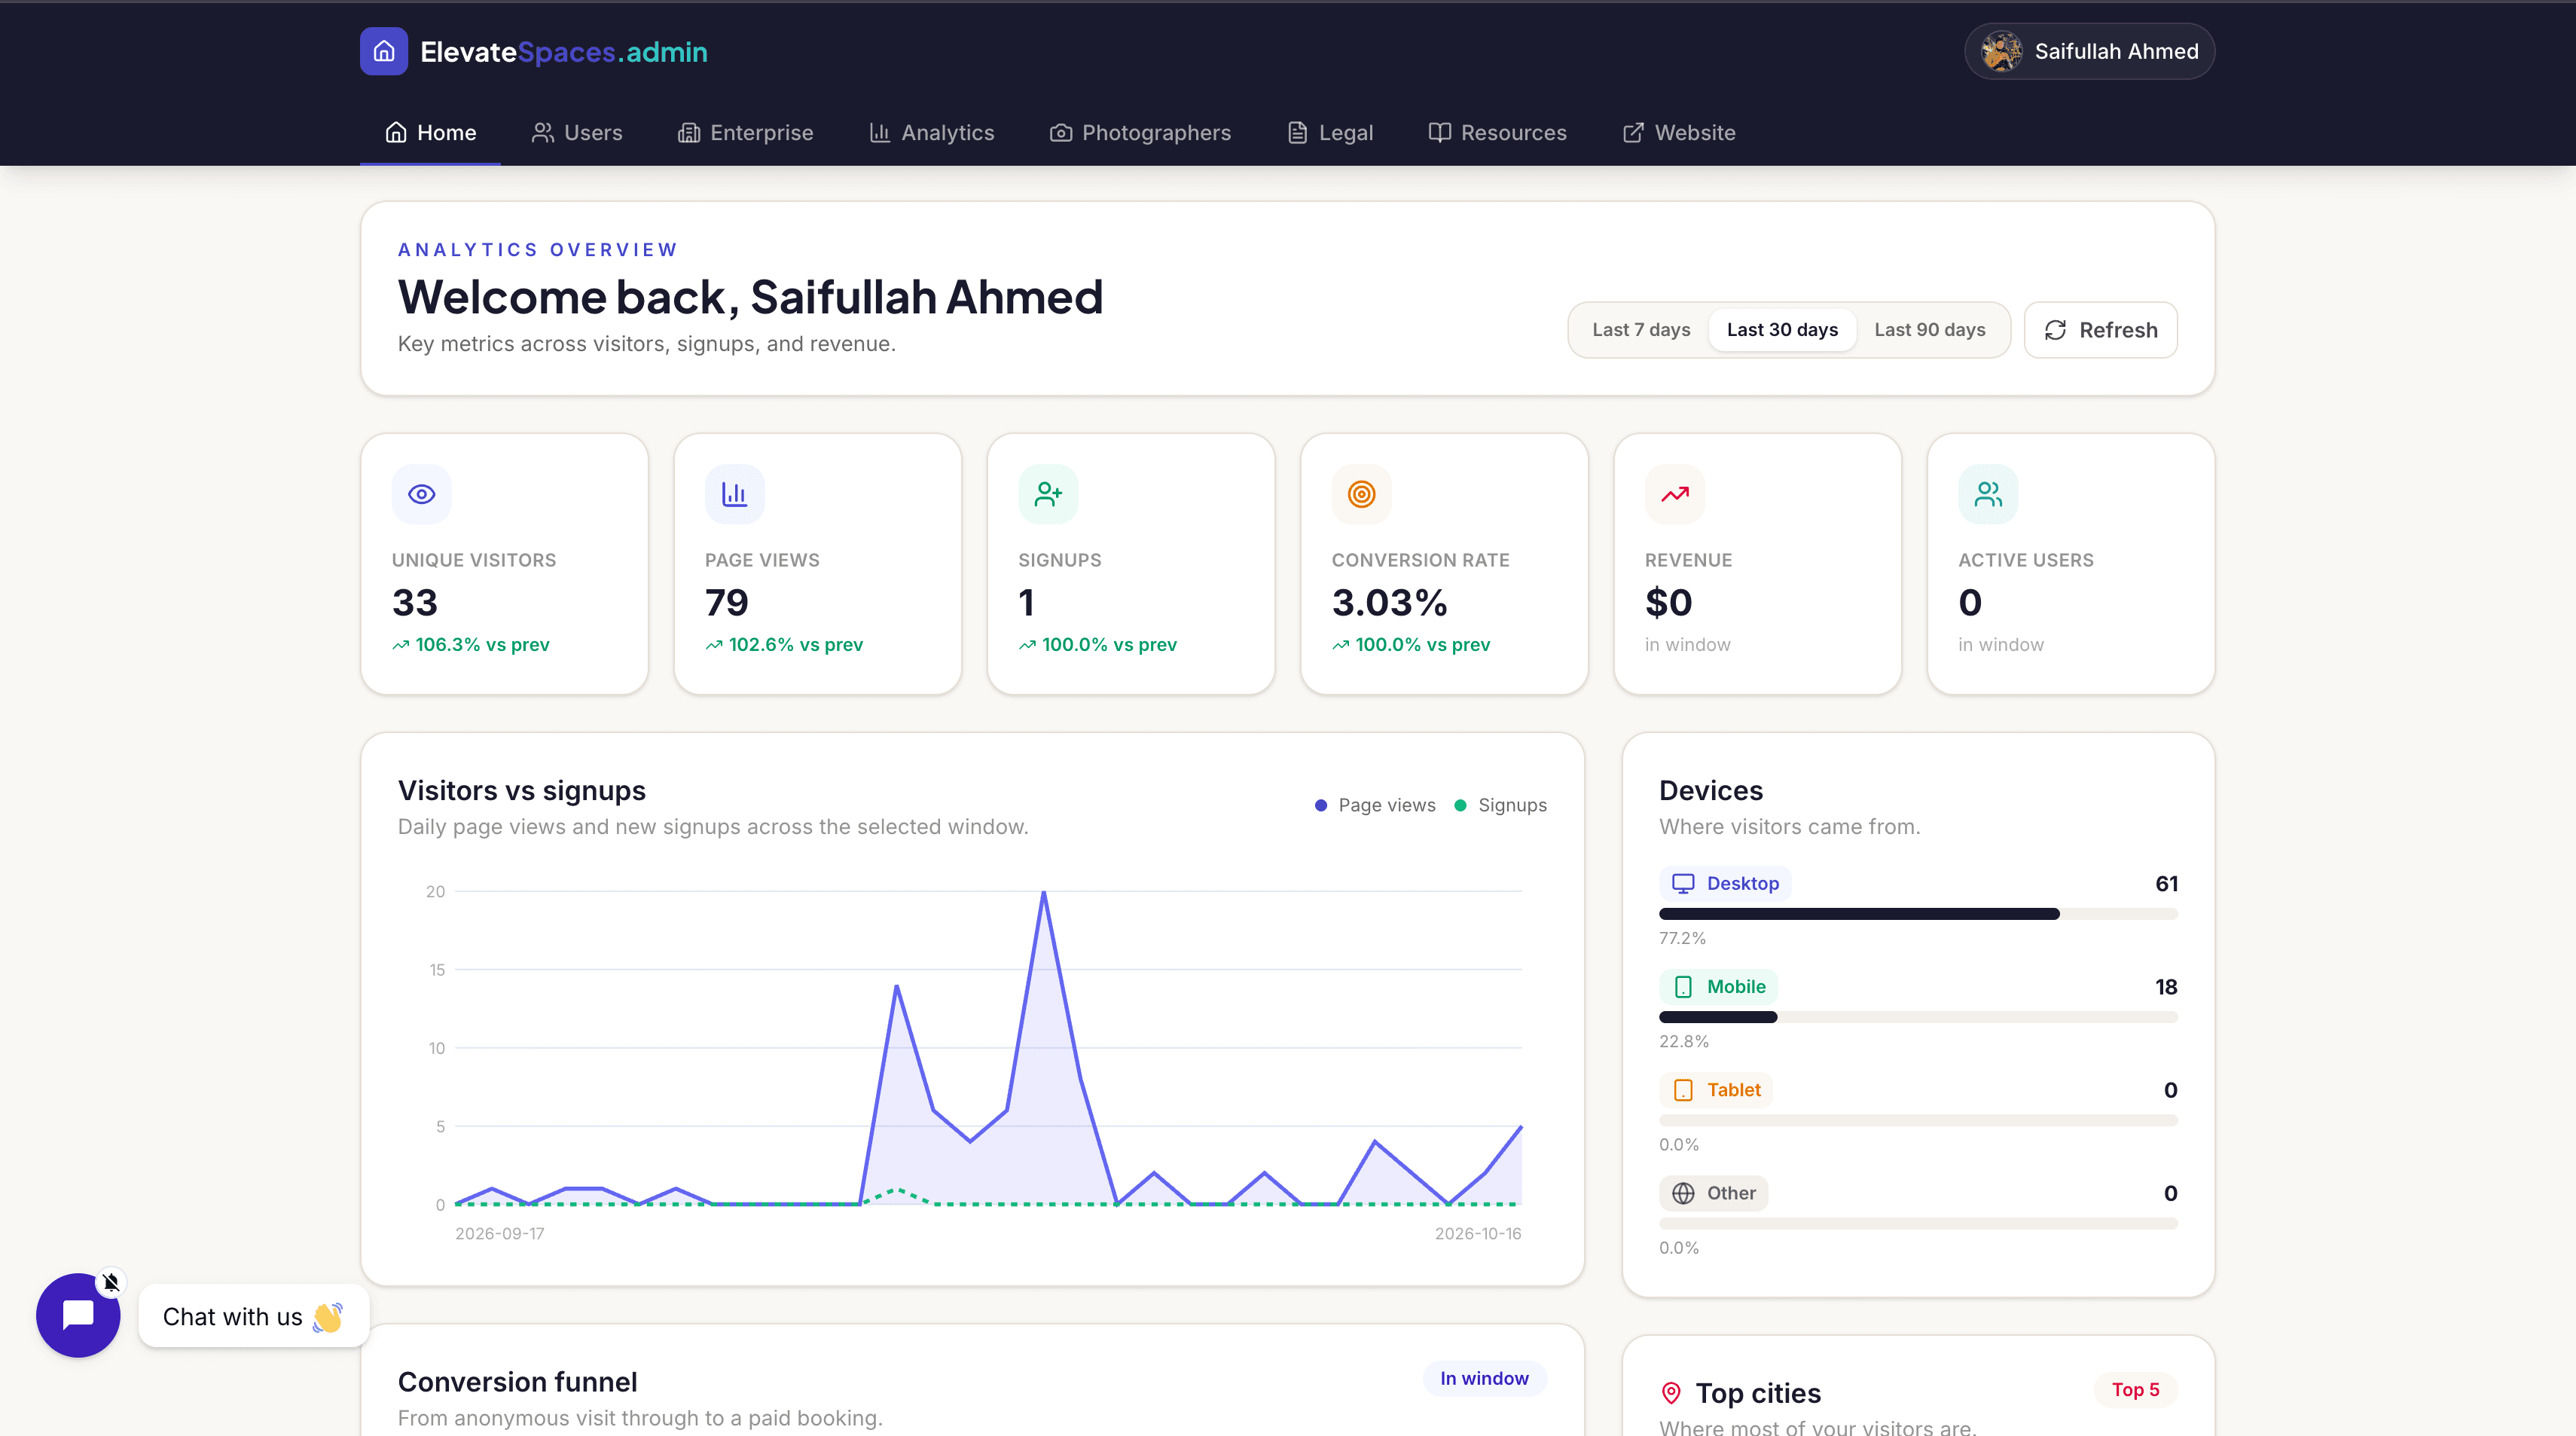Screen dimensions: 2576x1436
Task: Click the circular arrows icon in Refresh
Action: (2055, 330)
